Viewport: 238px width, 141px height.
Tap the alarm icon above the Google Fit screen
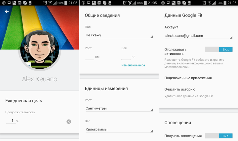[204, 3]
